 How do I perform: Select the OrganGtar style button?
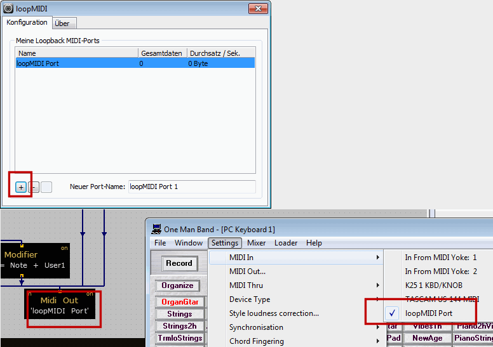tap(180, 302)
